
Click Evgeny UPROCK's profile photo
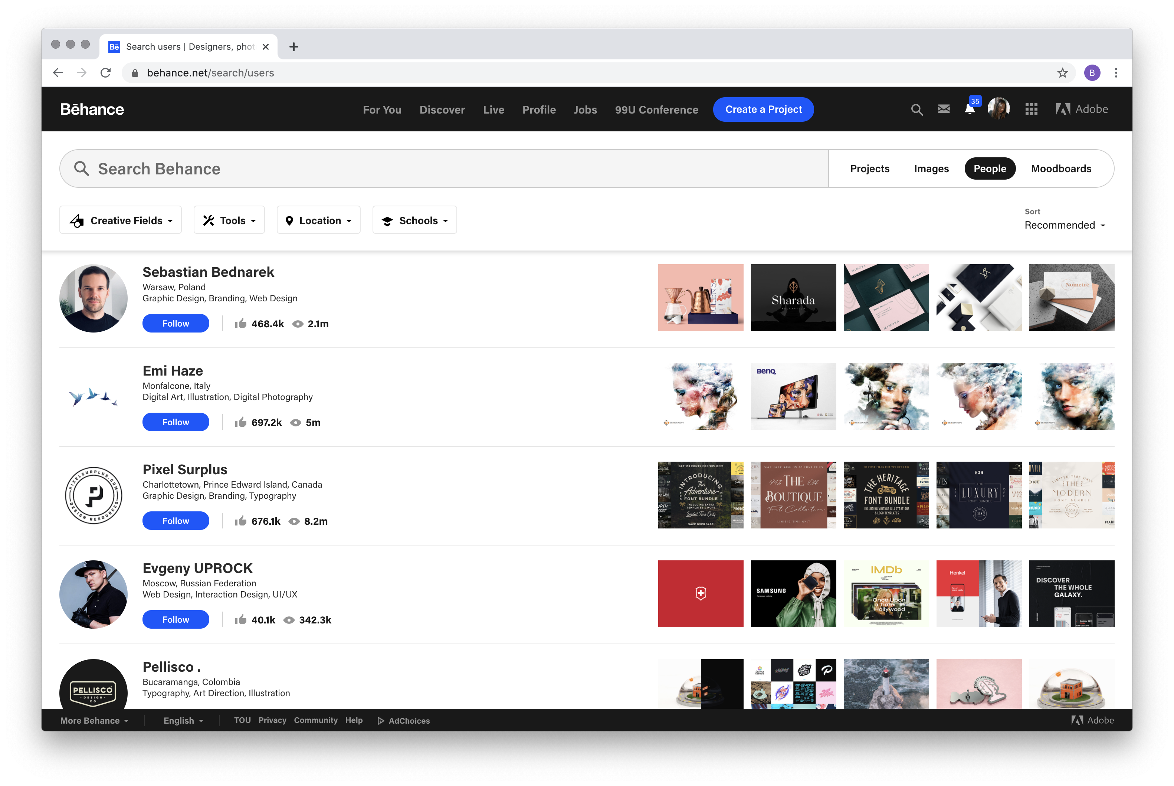pos(93,594)
